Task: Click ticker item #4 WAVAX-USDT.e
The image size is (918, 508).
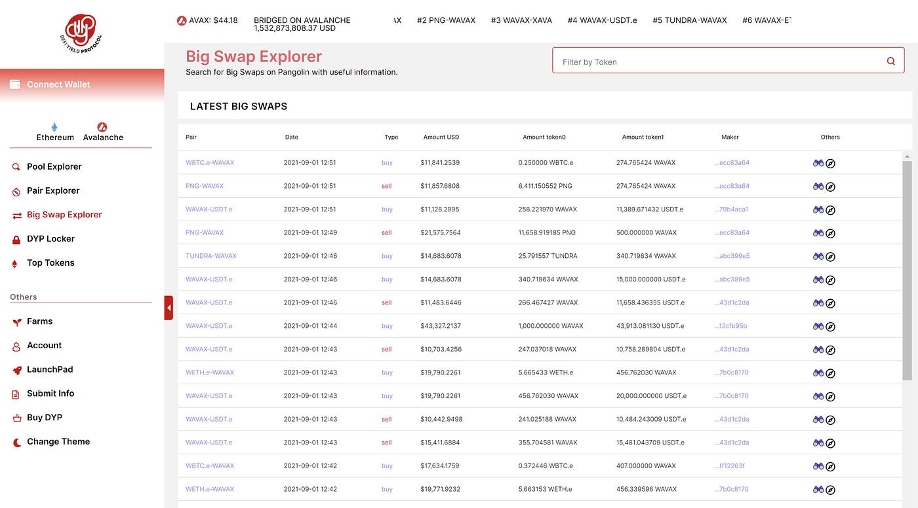Action: [602, 20]
